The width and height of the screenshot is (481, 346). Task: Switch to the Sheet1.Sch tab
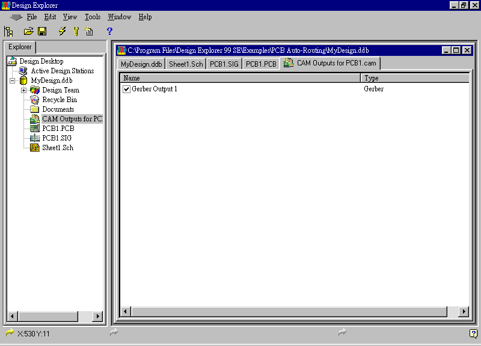click(186, 64)
